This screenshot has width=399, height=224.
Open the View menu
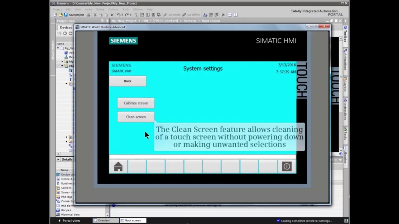click(78, 9)
